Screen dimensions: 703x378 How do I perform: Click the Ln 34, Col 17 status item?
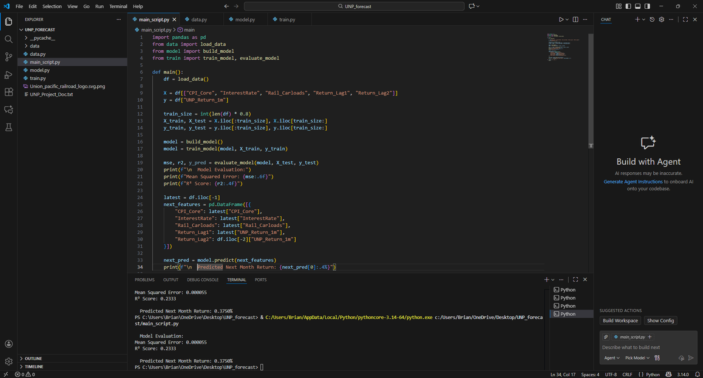point(563,374)
